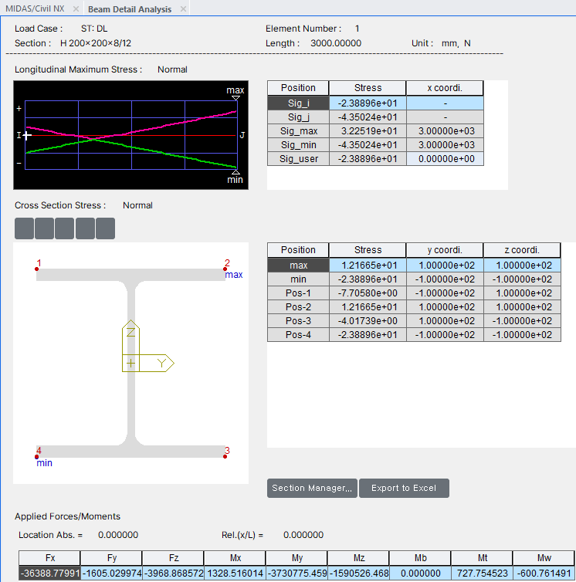Click the rightmost blank button under Cross Section Stress
The width and height of the screenshot is (576, 582).
click(105, 228)
